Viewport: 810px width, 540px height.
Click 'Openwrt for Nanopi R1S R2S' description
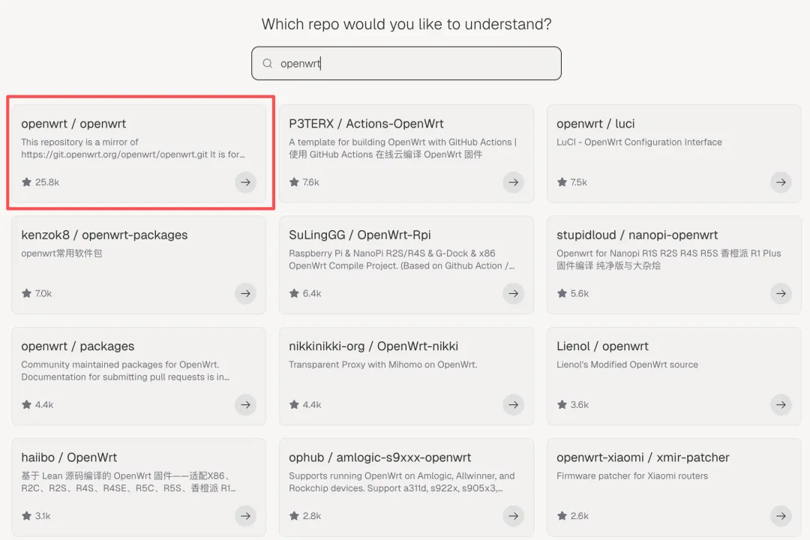click(668, 259)
